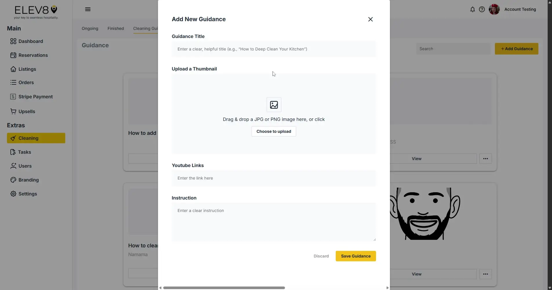Click the notification bell icon
Viewport: 552px width, 290px height.
coord(472,9)
